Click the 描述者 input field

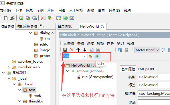154,93
